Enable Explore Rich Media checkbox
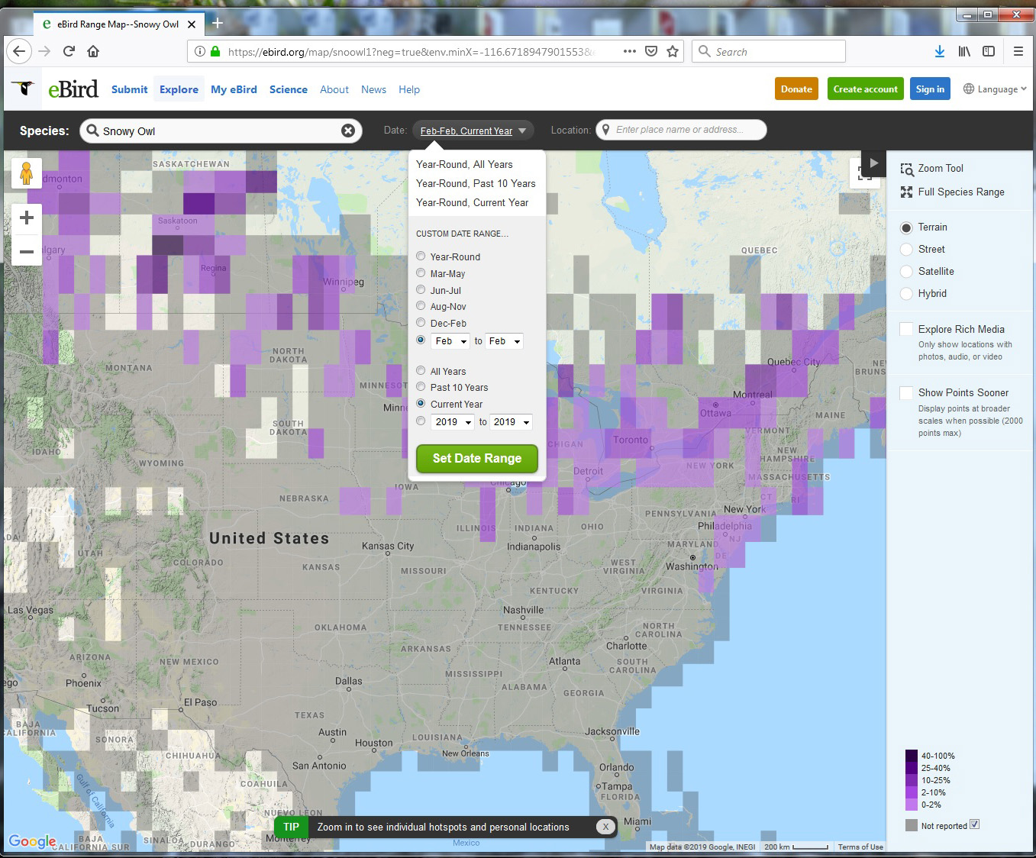 point(906,329)
